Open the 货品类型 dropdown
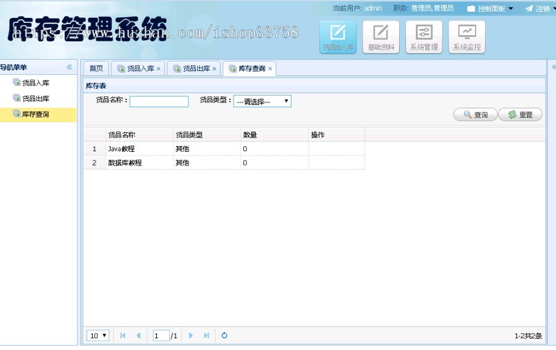 (x=263, y=101)
